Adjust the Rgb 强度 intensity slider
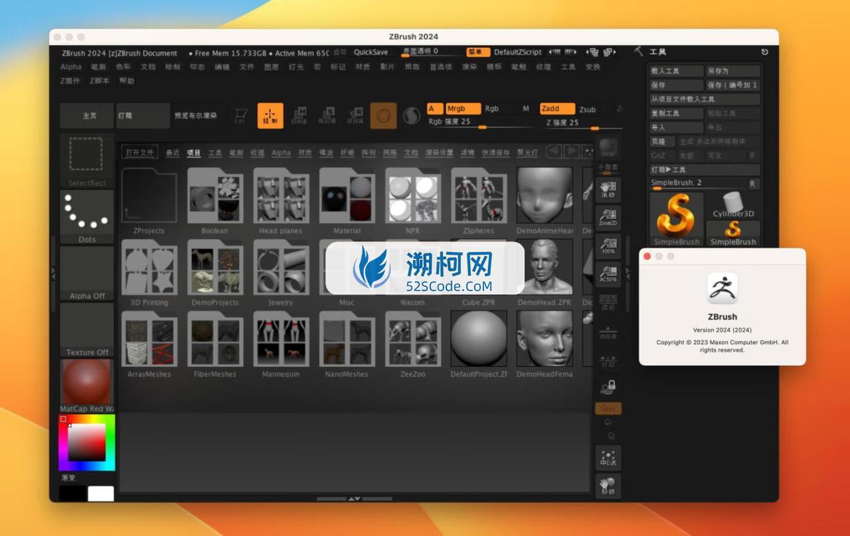The height and width of the screenshot is (536, 850). click(x=481, y=123)
